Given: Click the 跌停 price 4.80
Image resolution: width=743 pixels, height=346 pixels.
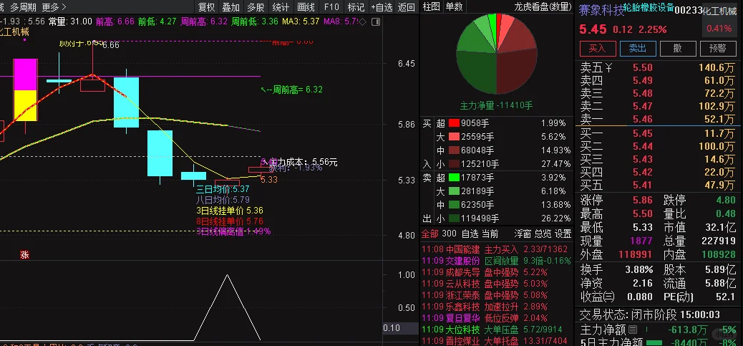Looking at the screenshot, I should coord(725,200).
